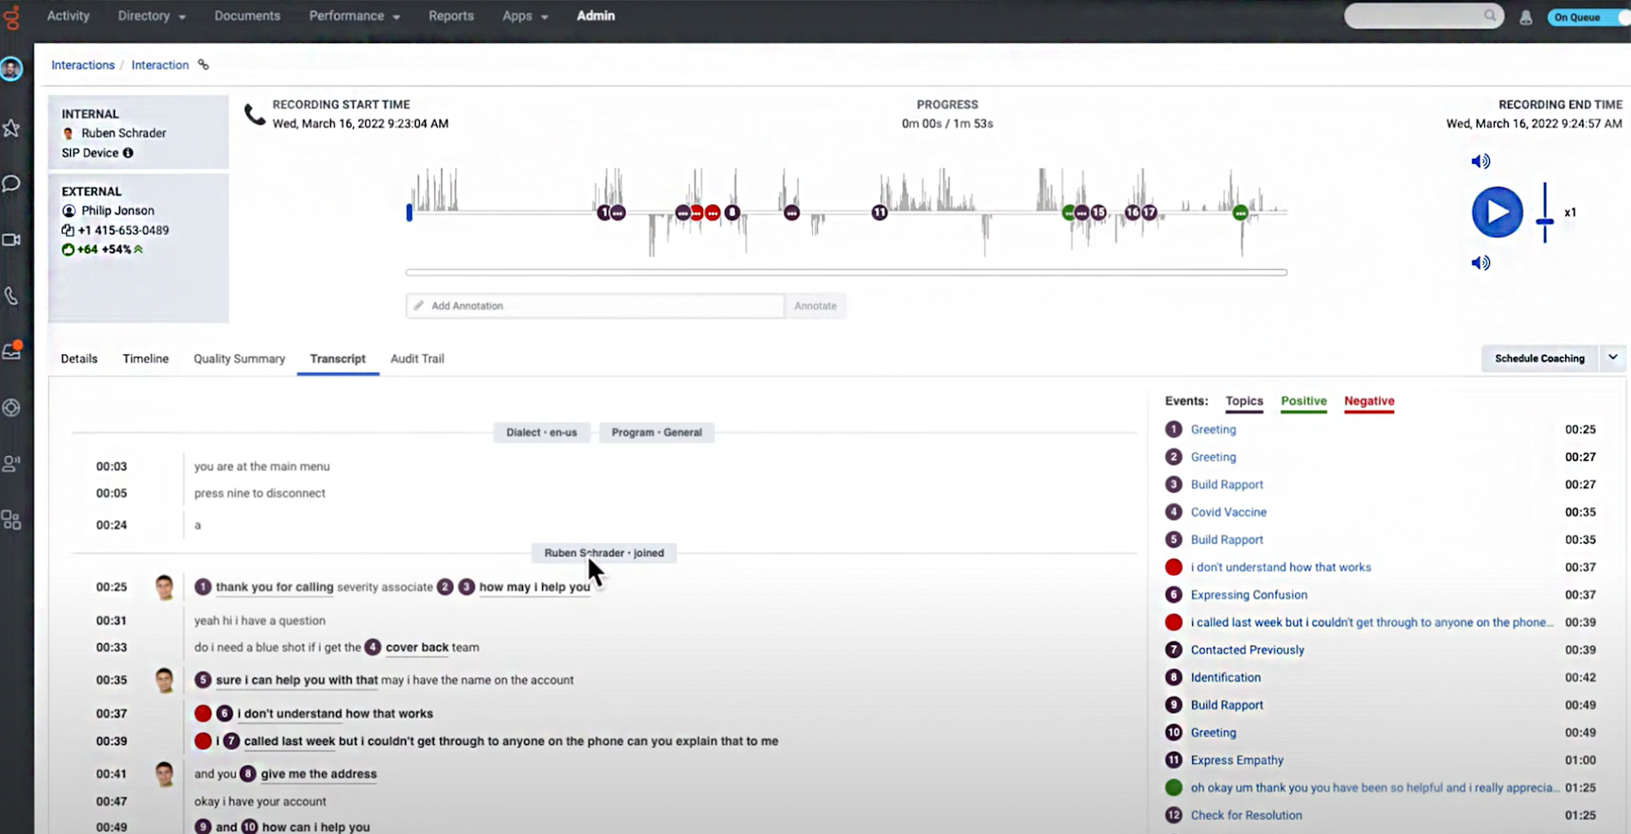Switch to the Quality Summary tab
Screen dimensions: 1631x834
point(239,359)
